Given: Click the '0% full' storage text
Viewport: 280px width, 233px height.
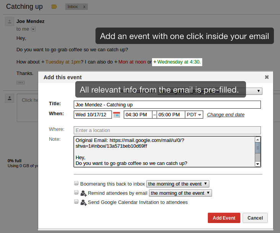Looking at the screenshot, I should [x=15, y=161].
